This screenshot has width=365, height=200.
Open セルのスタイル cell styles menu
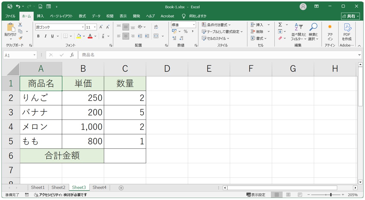(215, 38)
